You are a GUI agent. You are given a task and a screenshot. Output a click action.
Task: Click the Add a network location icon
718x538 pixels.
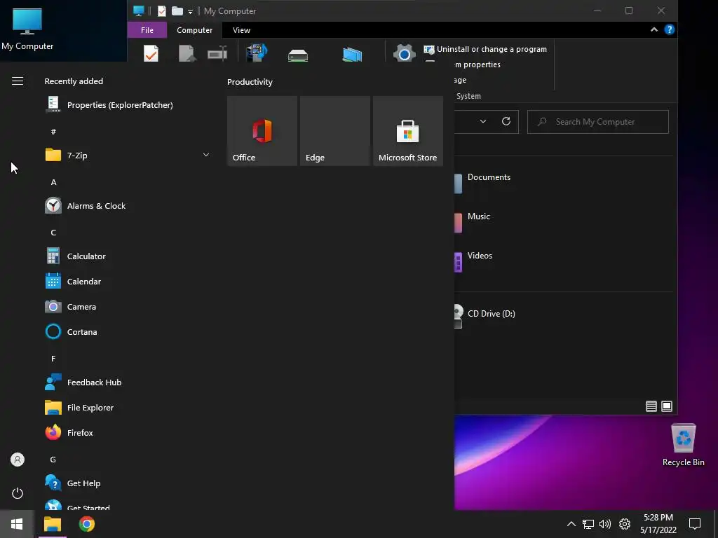pyautogui.click(x=352, y=55)
